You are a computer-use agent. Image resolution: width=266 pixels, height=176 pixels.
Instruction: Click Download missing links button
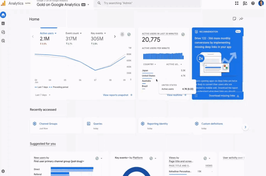click(224, 96)
